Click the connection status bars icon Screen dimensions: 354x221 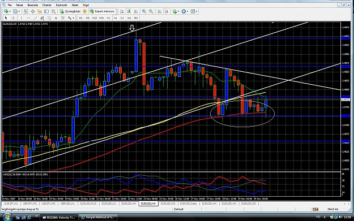pyautogui.click(x=315, y=209)
